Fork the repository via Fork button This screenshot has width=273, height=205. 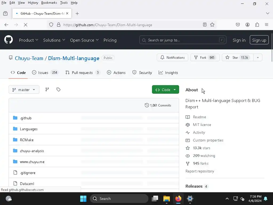point(205,58)
